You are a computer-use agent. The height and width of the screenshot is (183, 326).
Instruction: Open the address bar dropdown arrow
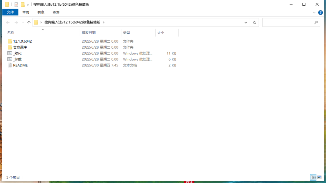(x=246, y=23)
